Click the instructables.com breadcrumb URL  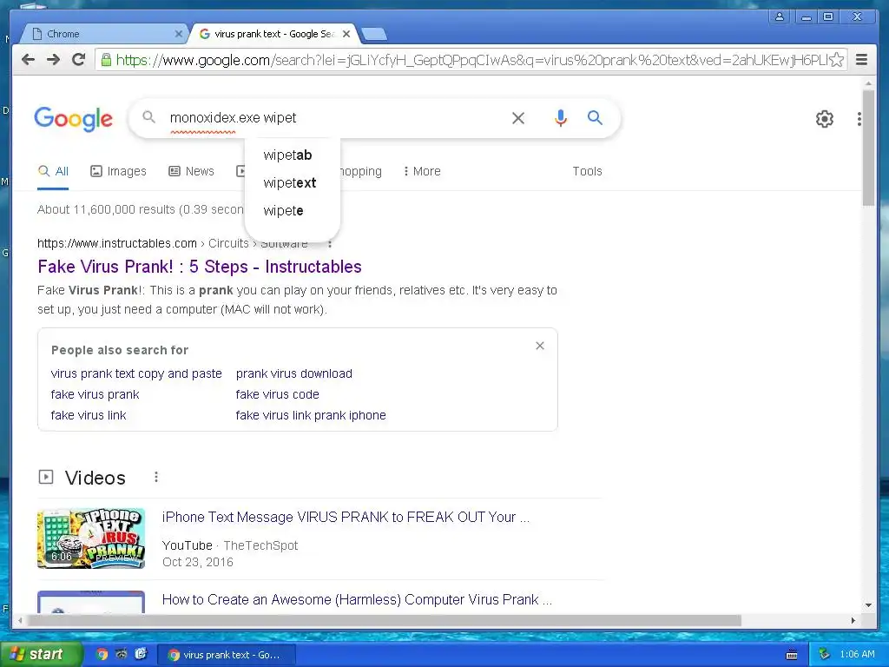pos(117,243)
